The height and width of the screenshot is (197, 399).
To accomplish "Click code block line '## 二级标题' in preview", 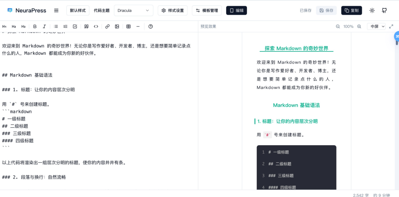I will pos(280,164).
